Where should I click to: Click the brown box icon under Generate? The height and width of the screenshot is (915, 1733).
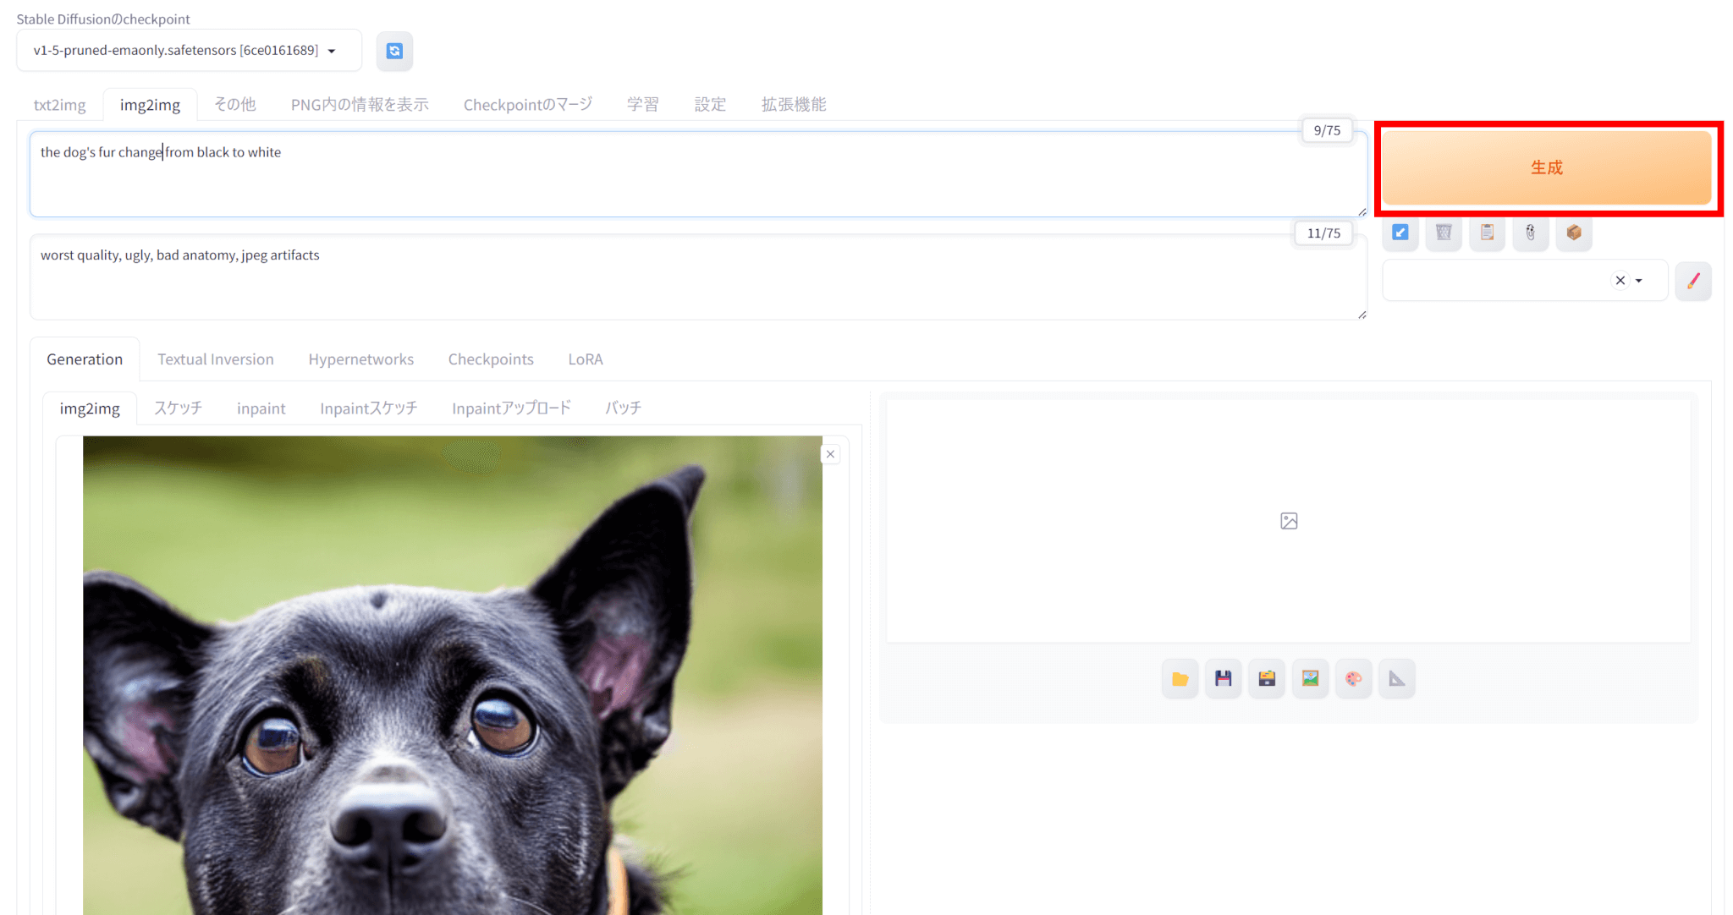[1574, 233]
